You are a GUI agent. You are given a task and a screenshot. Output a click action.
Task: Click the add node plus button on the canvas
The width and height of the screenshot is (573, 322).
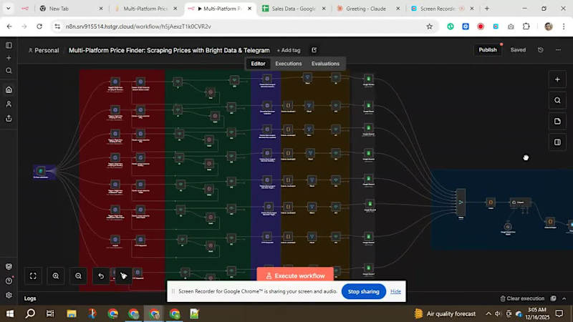[x=557, y=79]
